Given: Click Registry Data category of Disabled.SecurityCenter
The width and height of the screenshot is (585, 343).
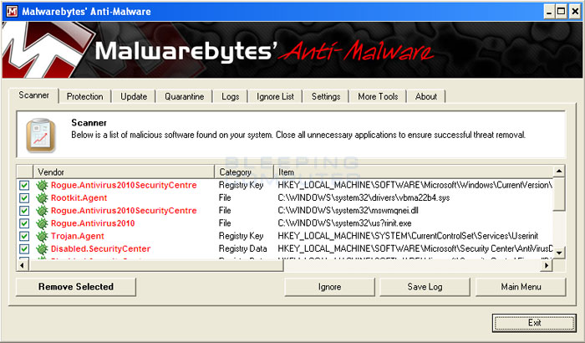Looking at the screenshot, I should pos(243,248).
